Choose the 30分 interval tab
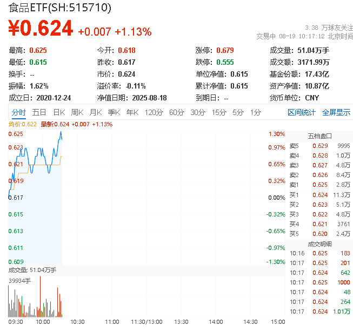 198,112
